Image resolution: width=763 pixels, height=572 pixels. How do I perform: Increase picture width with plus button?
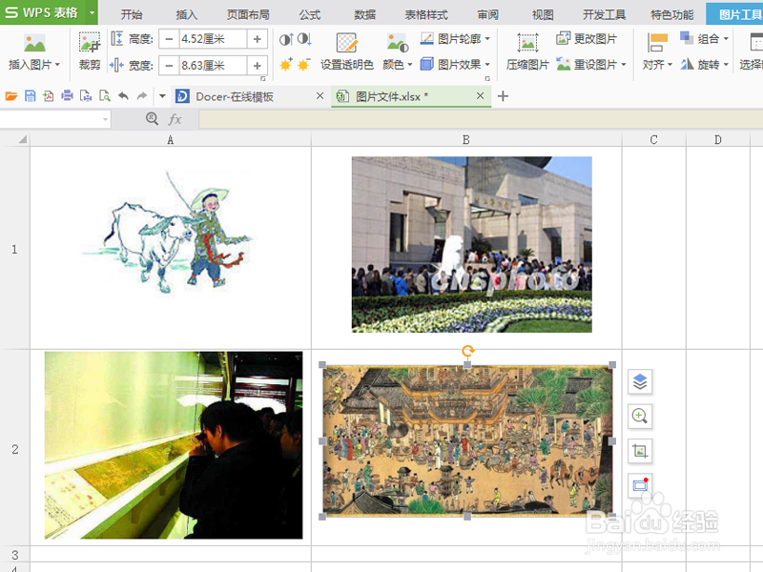pos(257,65)
